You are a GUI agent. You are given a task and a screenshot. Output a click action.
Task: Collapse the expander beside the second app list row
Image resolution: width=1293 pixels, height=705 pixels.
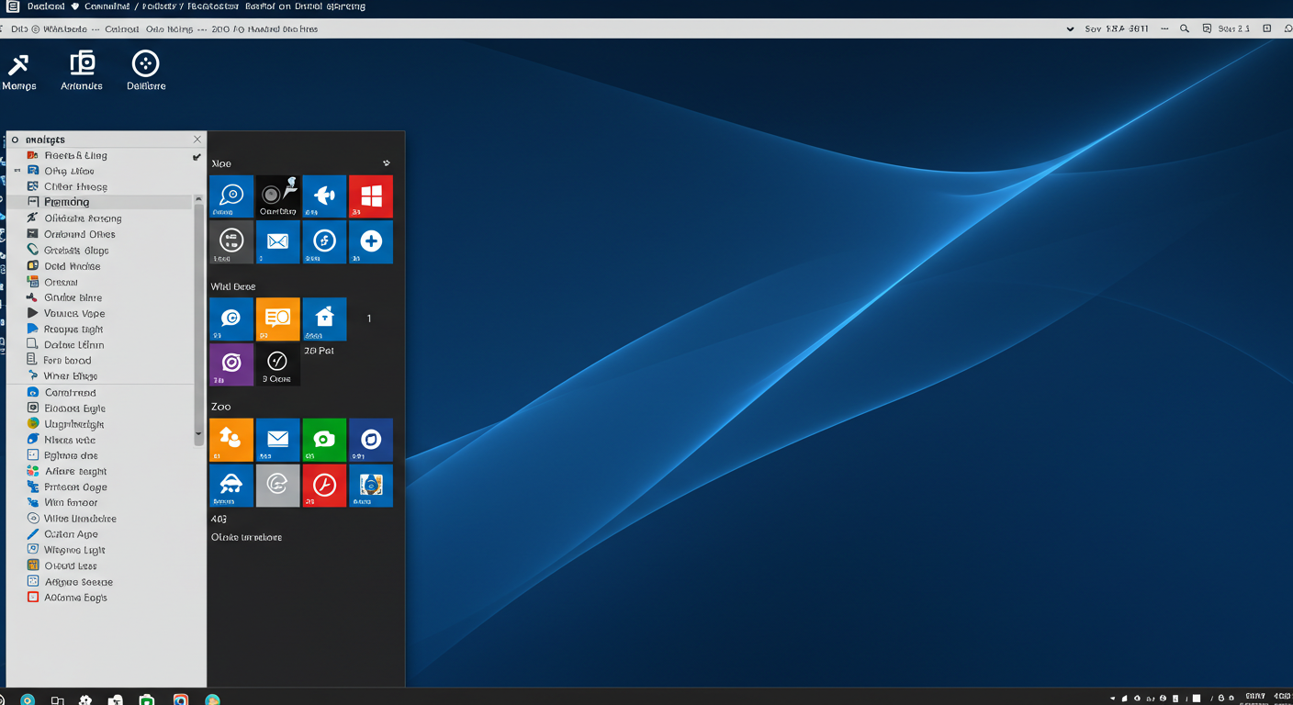tap(17, 172)
